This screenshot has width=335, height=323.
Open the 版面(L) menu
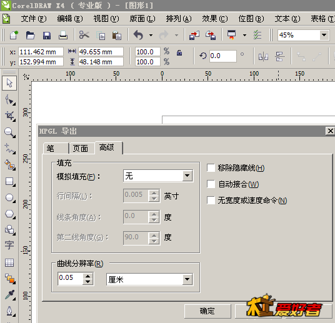pyautogui.click(x=142, y=19)
